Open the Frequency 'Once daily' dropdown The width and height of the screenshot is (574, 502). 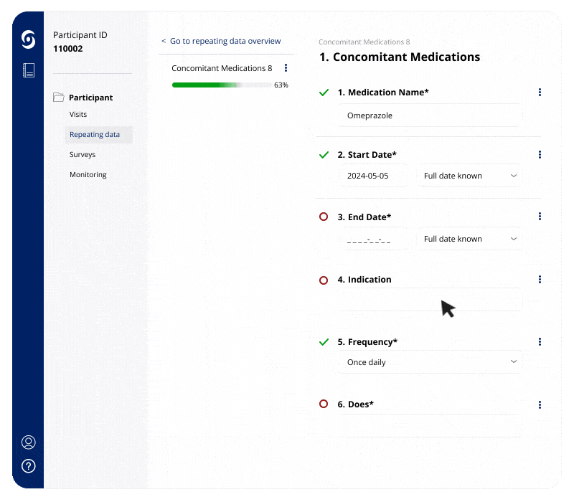tap(429, 362)
